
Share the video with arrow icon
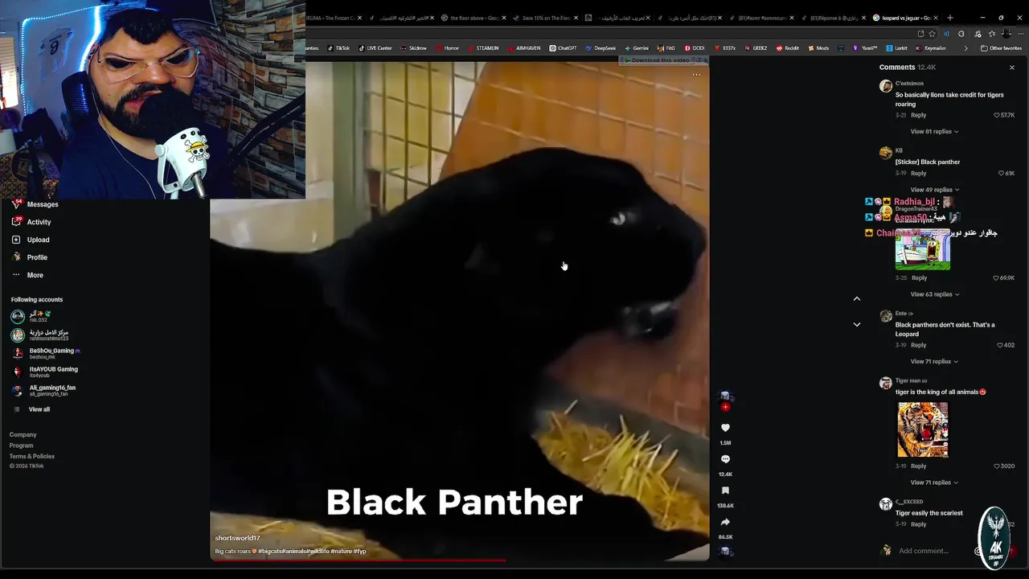tap(725, 522)
